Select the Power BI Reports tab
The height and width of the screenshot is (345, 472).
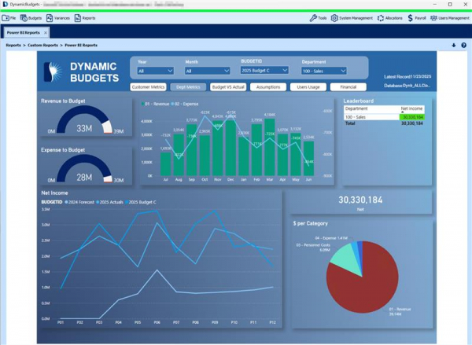tap(23, 33)
